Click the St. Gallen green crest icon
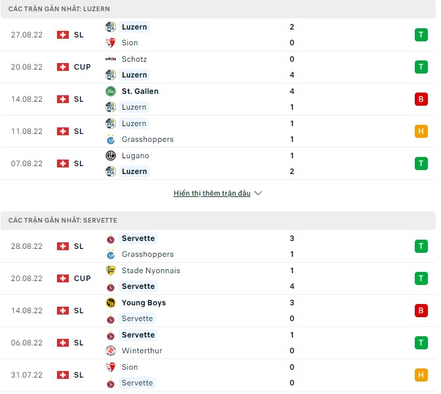Viewport: 441px width, 394px height. [110, 91]
